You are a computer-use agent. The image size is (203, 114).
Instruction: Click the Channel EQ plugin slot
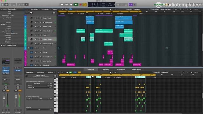click(x=6, y=70)
